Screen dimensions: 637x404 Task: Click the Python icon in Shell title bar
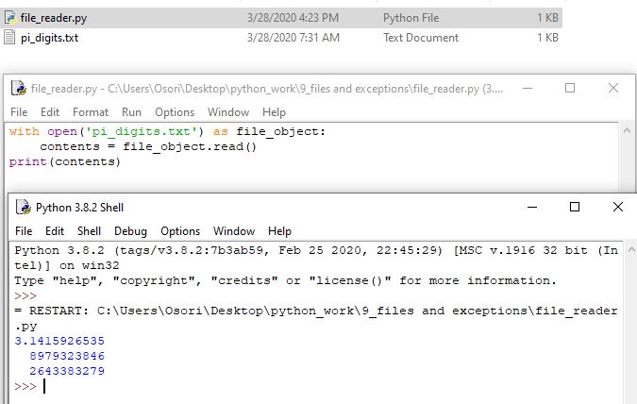pos(24,208)
